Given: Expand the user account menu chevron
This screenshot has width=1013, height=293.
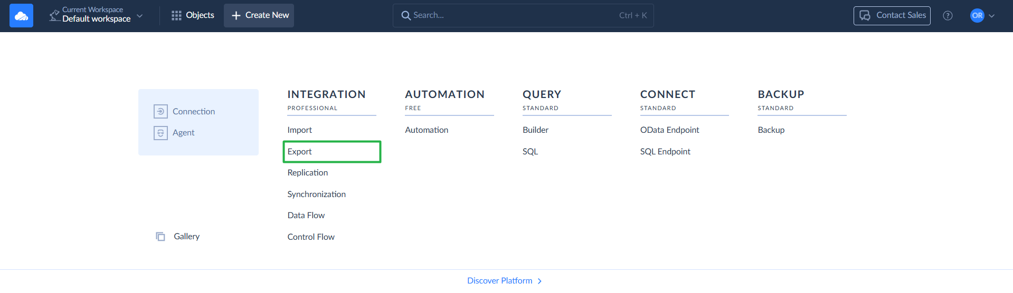Looking at the screenshot, I should tap(992, 16).
